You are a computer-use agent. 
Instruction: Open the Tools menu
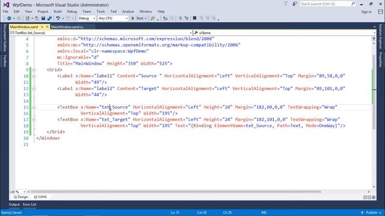[x=100, y=11]
